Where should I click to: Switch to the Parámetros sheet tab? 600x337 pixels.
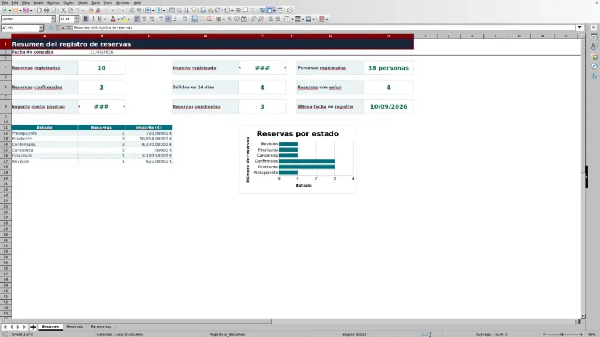pos(101,326)
